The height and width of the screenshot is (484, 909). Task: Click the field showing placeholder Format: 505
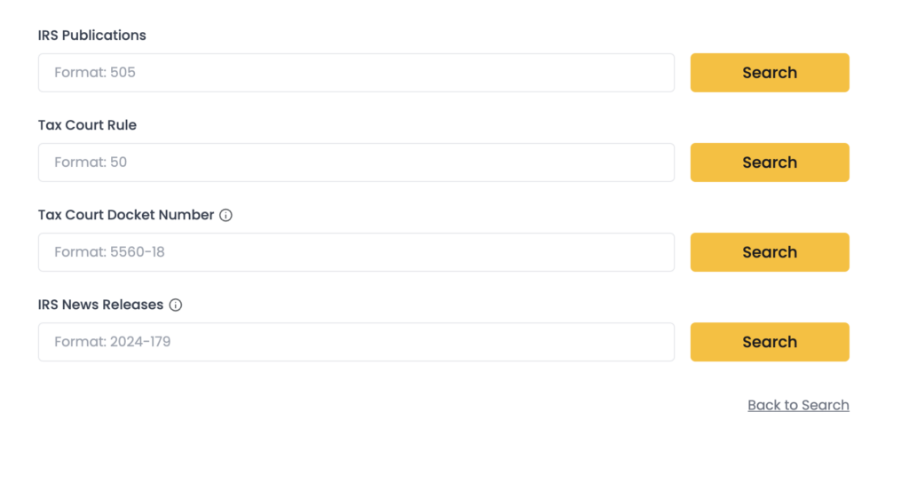tap(356, 73)
